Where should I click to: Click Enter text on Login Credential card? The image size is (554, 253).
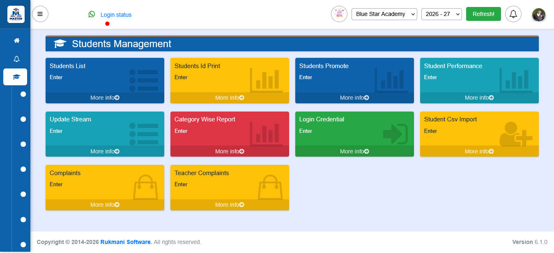[306, 131]
